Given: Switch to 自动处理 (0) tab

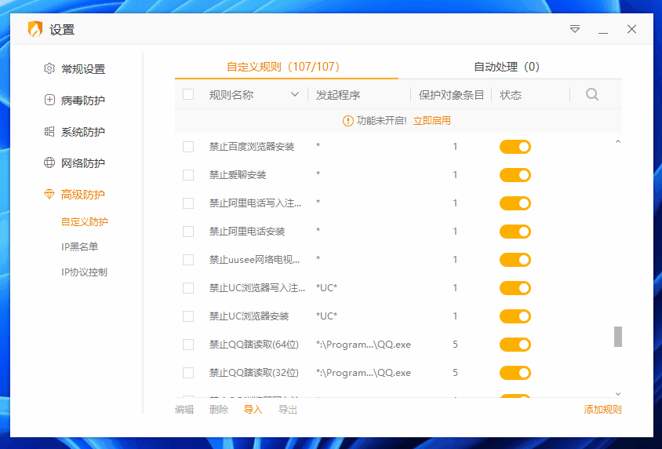Looking at the screenshot, I should point(507,67).
